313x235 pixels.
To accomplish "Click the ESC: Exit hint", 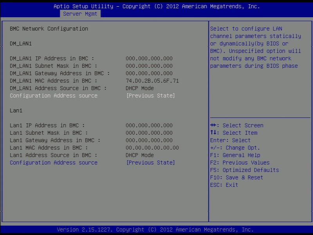I will point(224,185).
